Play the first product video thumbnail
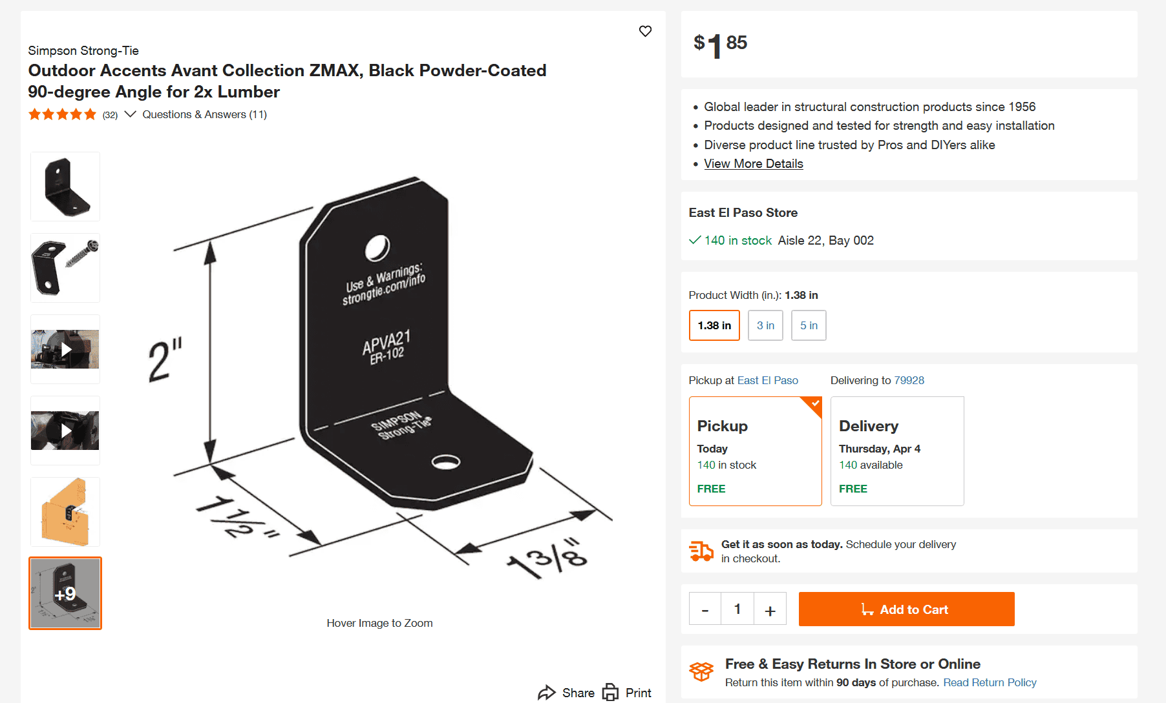 pyautogui.click(x=65, y=349)
